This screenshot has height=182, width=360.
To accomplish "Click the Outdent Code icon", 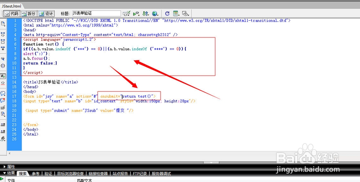I will coord(3,132).
